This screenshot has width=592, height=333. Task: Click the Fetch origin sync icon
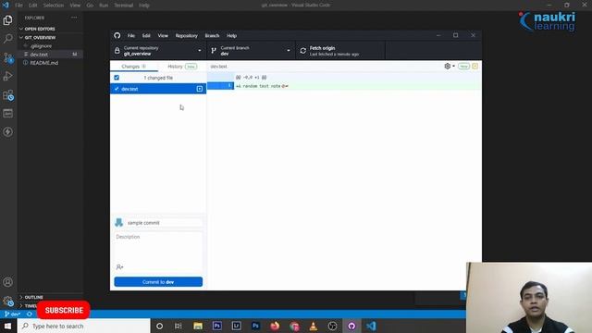[302, 51]
